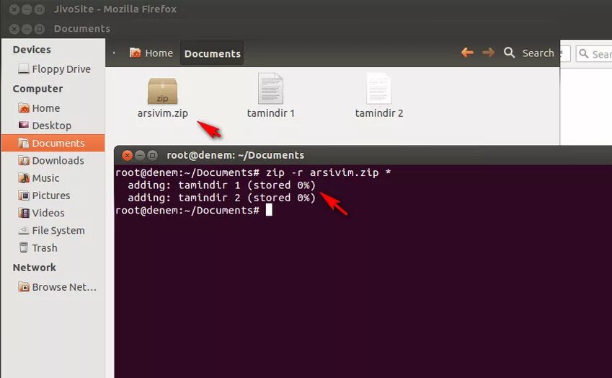Close the terminal window
This screenshot has height=378, width=612.
(x=128, y=155)
